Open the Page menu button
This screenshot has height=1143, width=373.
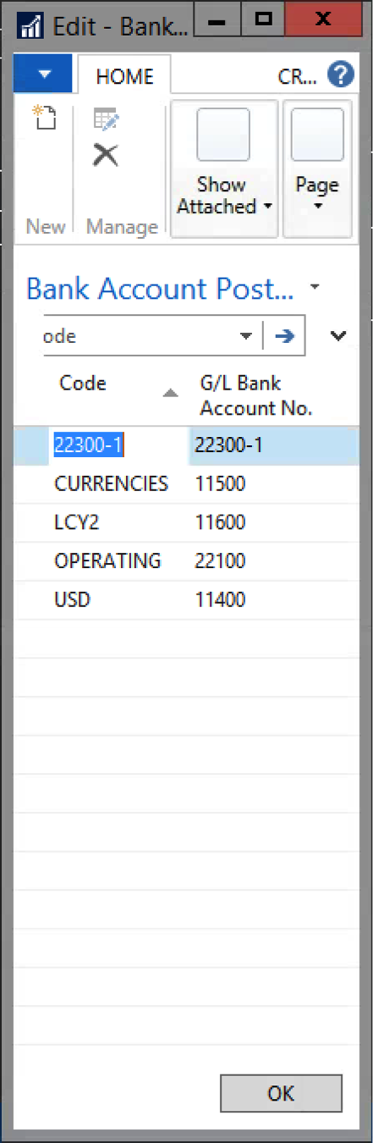pyautogui.click(x=317, y=168)
